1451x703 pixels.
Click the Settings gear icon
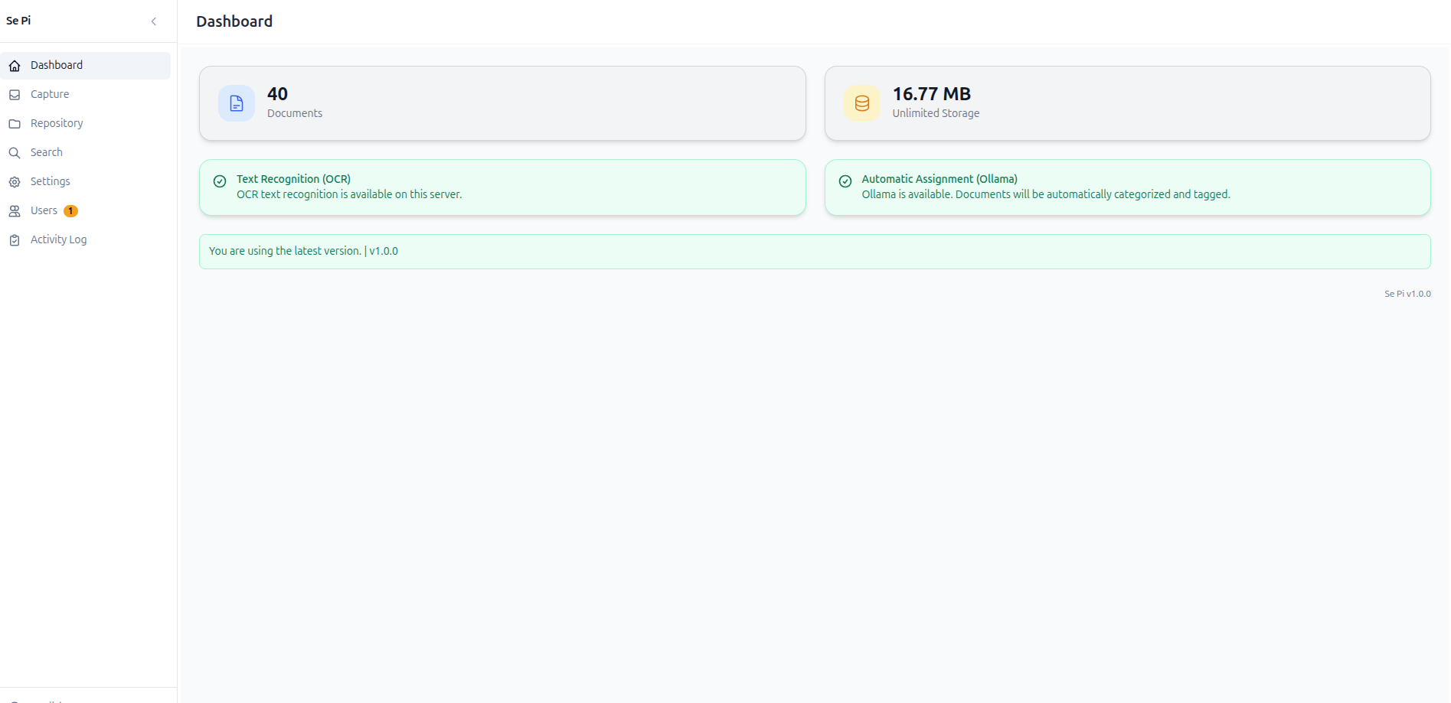(15, 182)
